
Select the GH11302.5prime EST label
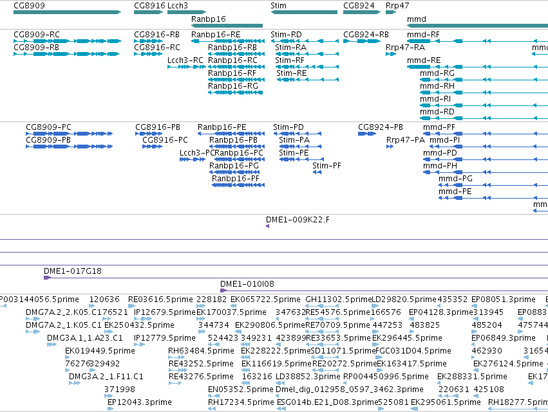pyautogui.click(x=338, y=300)
